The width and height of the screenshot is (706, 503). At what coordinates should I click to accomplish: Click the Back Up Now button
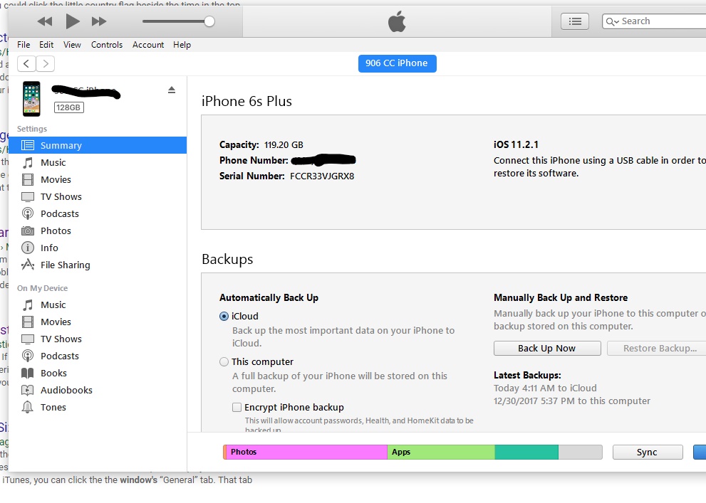pos(547,349)
